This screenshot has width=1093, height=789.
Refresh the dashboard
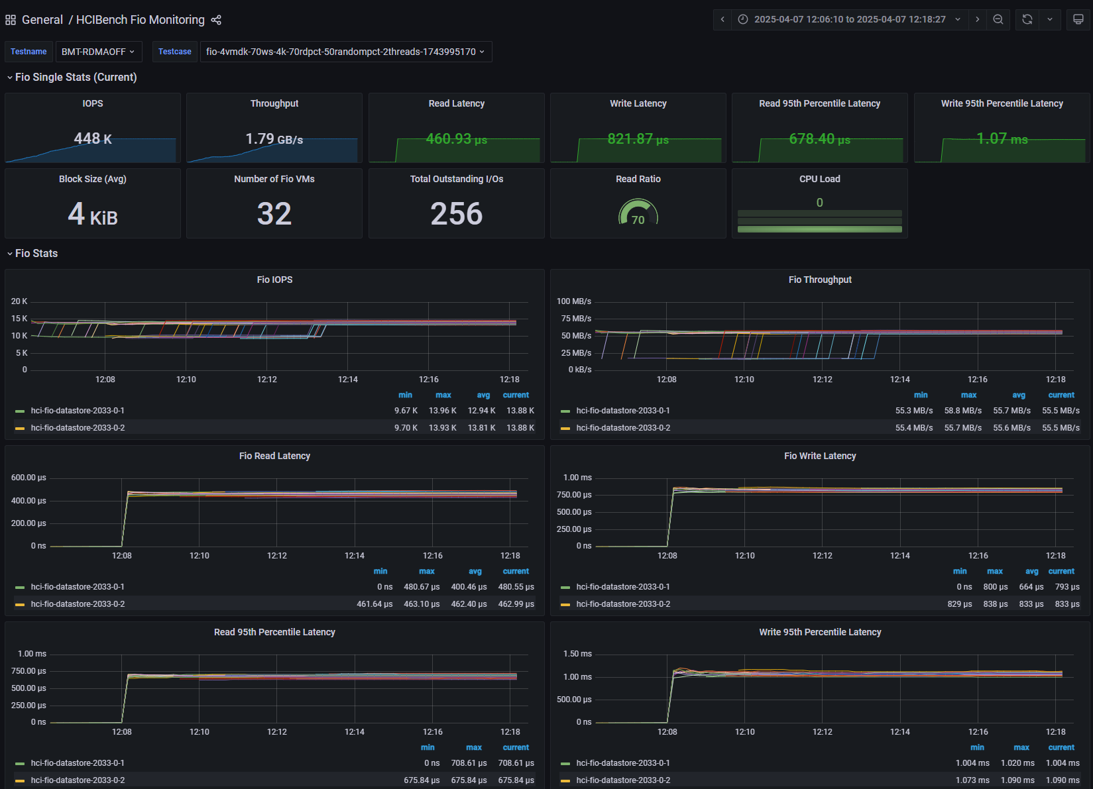[x=1027, y=19]
